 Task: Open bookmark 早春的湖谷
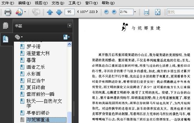[x=38, y=113]
